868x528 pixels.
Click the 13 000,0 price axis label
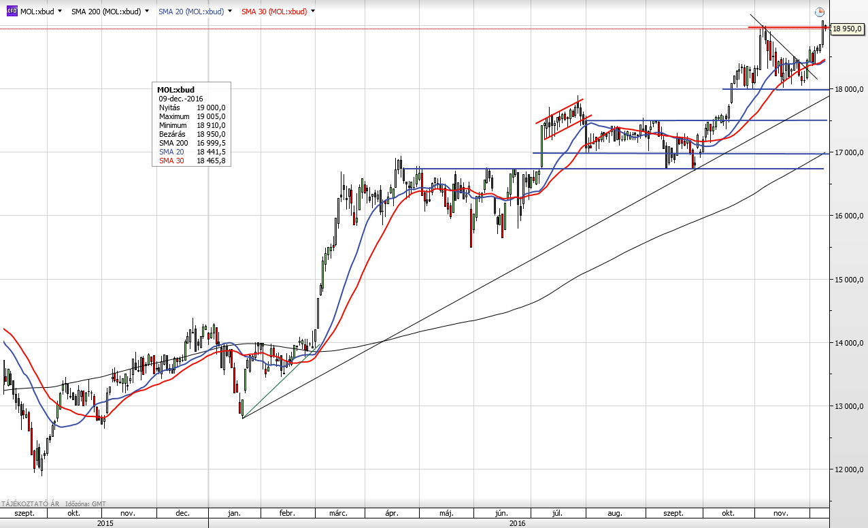(850, 406)
